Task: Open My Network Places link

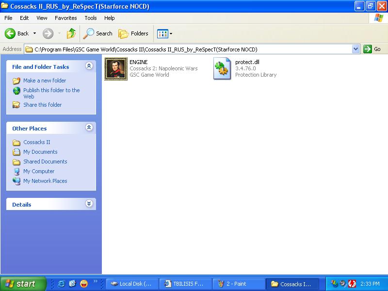Action: click(45, 181)
